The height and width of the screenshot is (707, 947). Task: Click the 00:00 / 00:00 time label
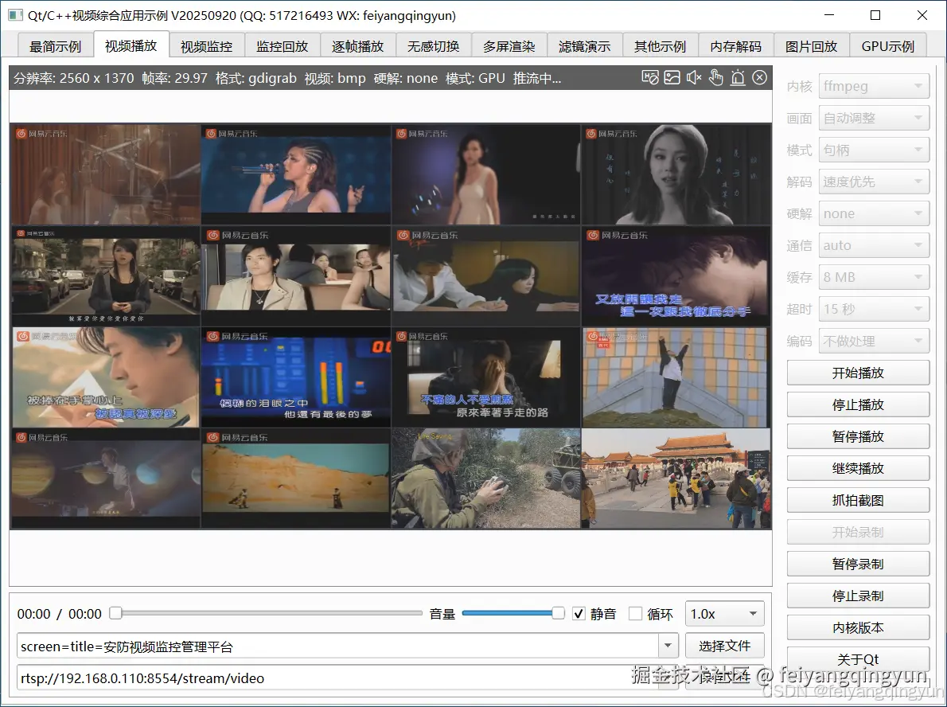(59, 614)
